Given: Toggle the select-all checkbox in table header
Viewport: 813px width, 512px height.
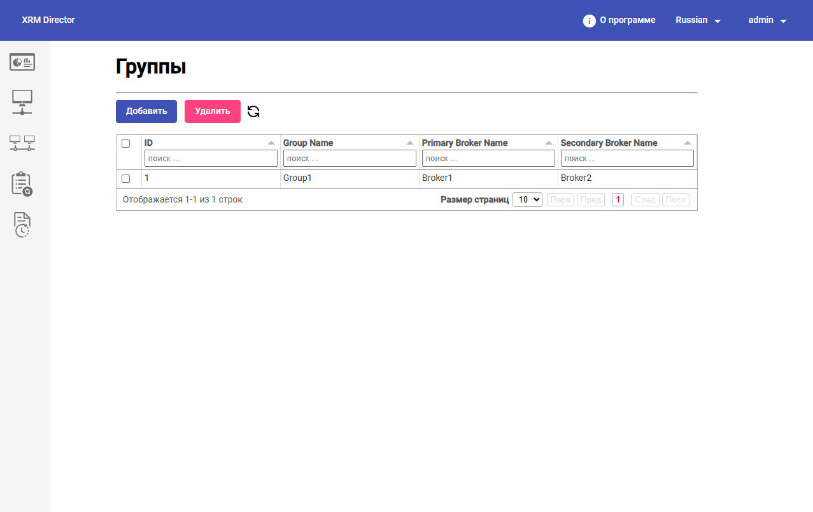Looking at the screenshot, I should (x=126, y=143).
